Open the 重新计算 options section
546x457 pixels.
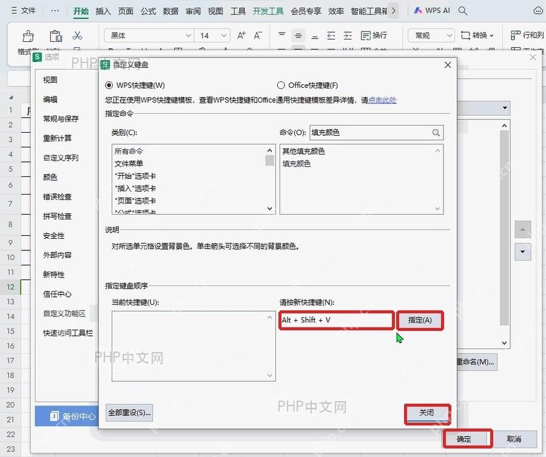coord(58,138)
